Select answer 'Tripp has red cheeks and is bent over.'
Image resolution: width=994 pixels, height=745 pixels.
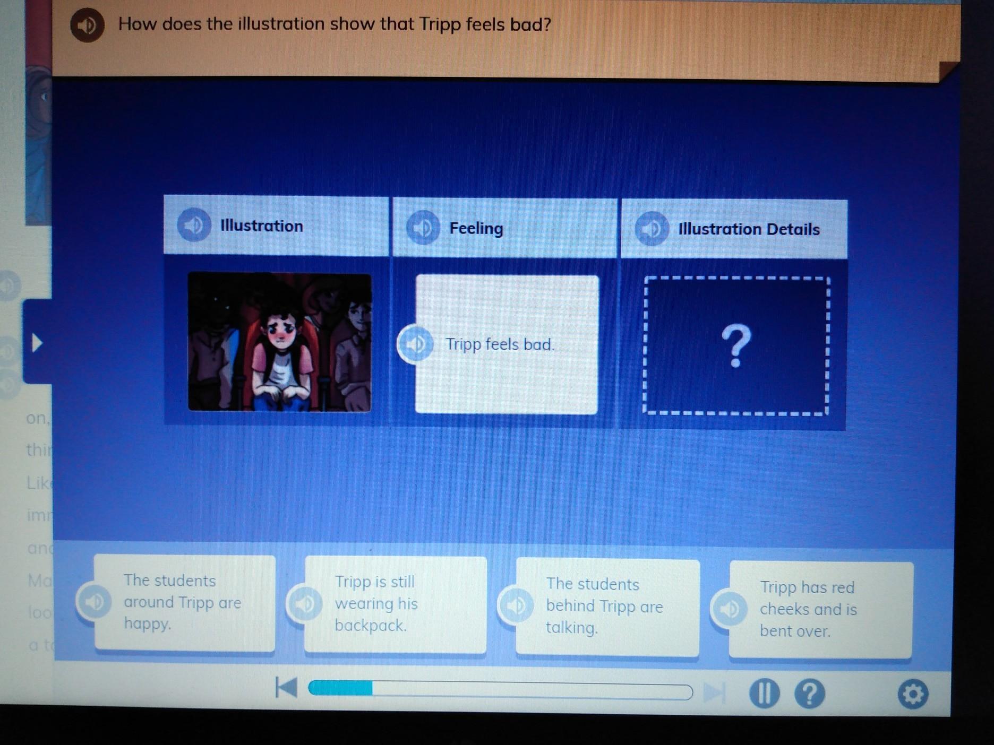pyautogui.click(x=821, y=610)
